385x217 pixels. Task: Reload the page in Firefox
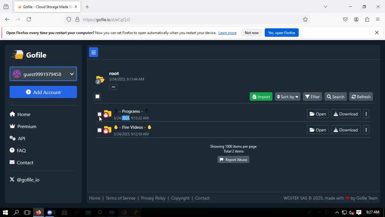(x=29, y=19)
